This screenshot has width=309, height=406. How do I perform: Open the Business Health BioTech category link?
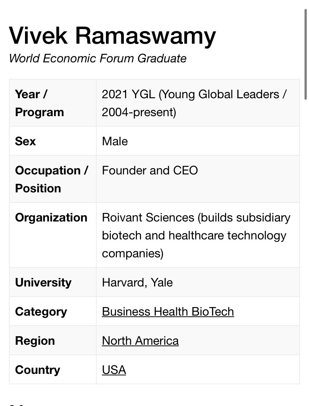168,312
